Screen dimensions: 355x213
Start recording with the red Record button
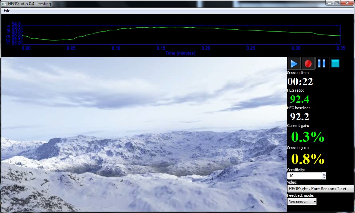pos(308,64)
